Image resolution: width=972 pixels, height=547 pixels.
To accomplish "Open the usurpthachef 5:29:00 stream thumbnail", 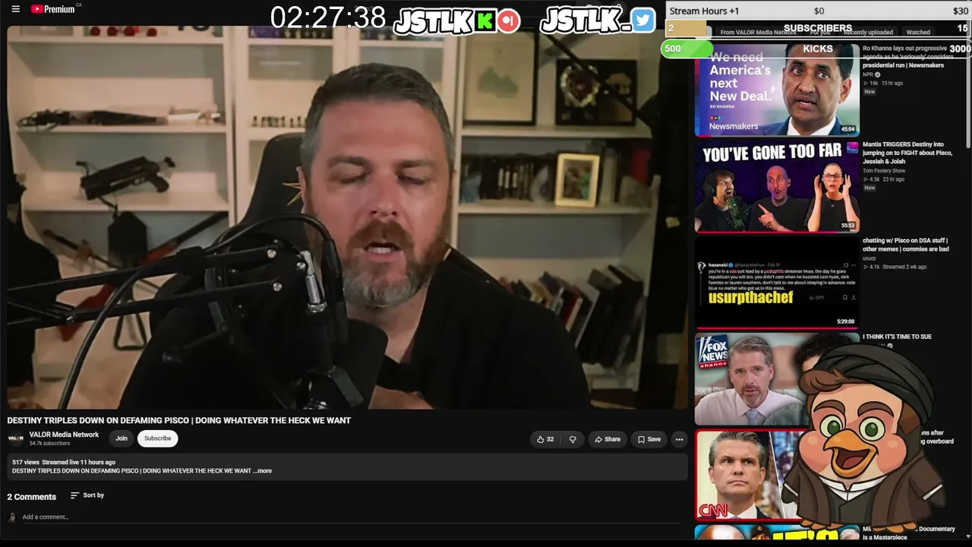I will 777,283.
